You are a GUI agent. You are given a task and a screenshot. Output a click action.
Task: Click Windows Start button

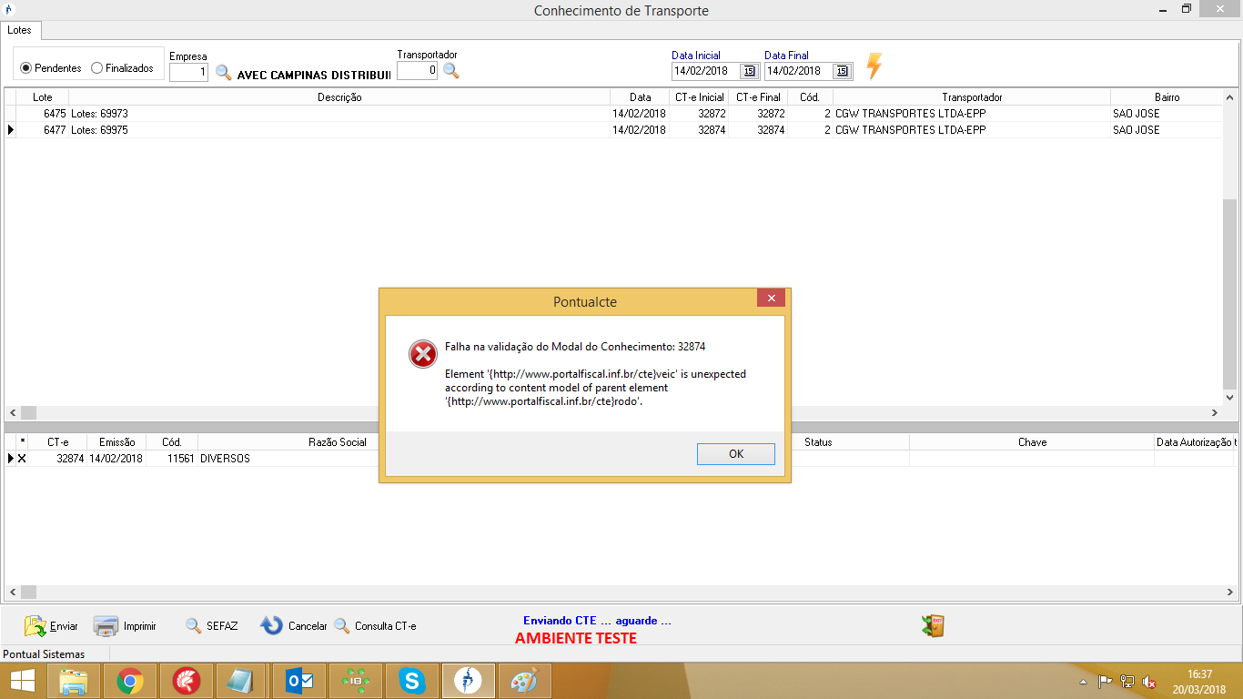click(23, 681)
